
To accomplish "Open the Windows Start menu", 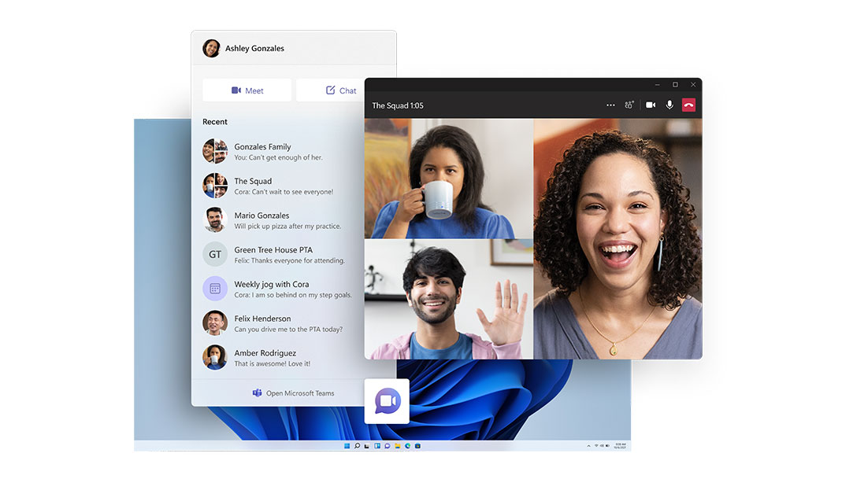I will click(347, 446).
